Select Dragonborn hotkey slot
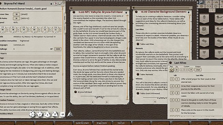This screenshot has height=125, width=223. 102,123
